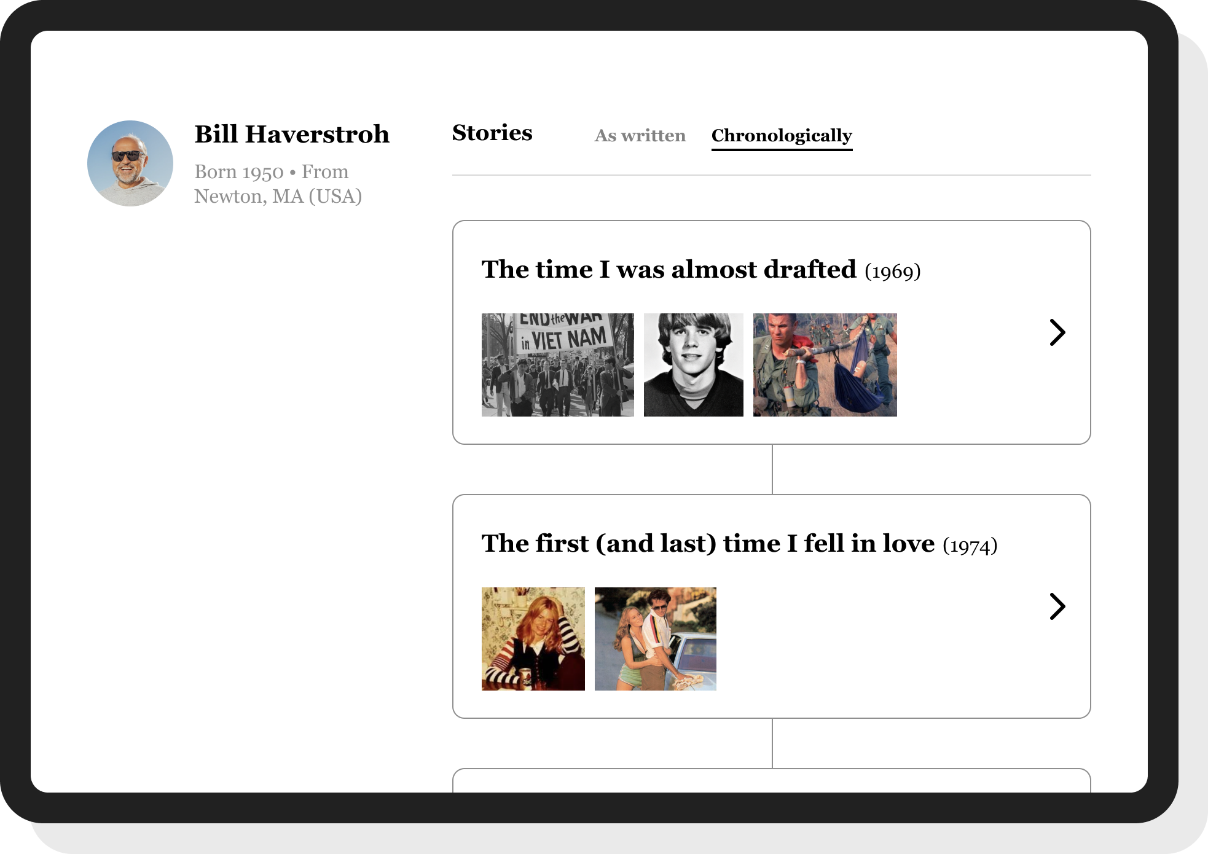Viewport: 1208px width, 854px height.
Task: Click the (1969) year label
Action: [893, 272]
